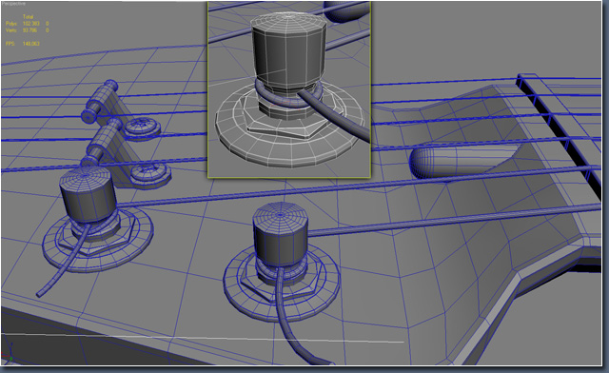Click the Polys count statistic
Screen dimensions: 609x373
click(31, 24)
